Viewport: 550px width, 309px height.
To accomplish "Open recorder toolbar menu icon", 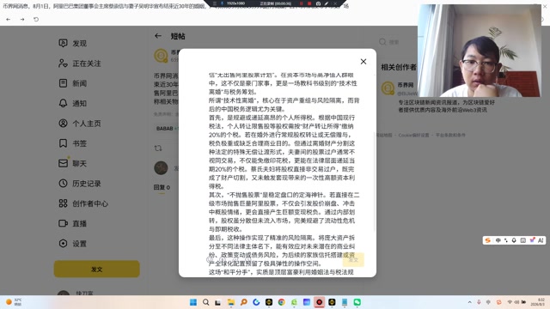I will click(x=215, y=3).
